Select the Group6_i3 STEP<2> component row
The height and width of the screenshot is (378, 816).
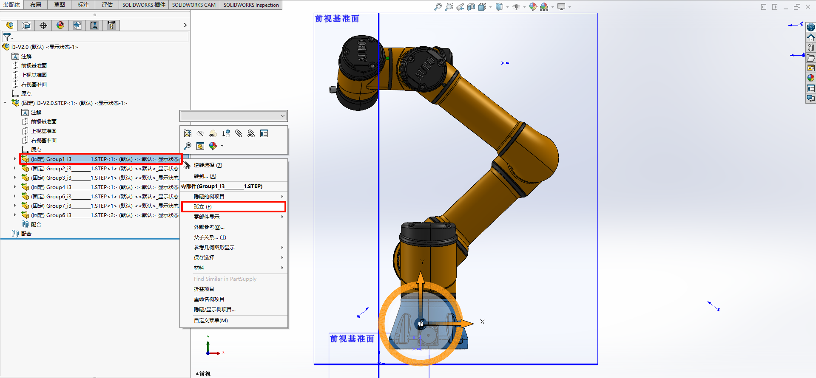point(100,215)
